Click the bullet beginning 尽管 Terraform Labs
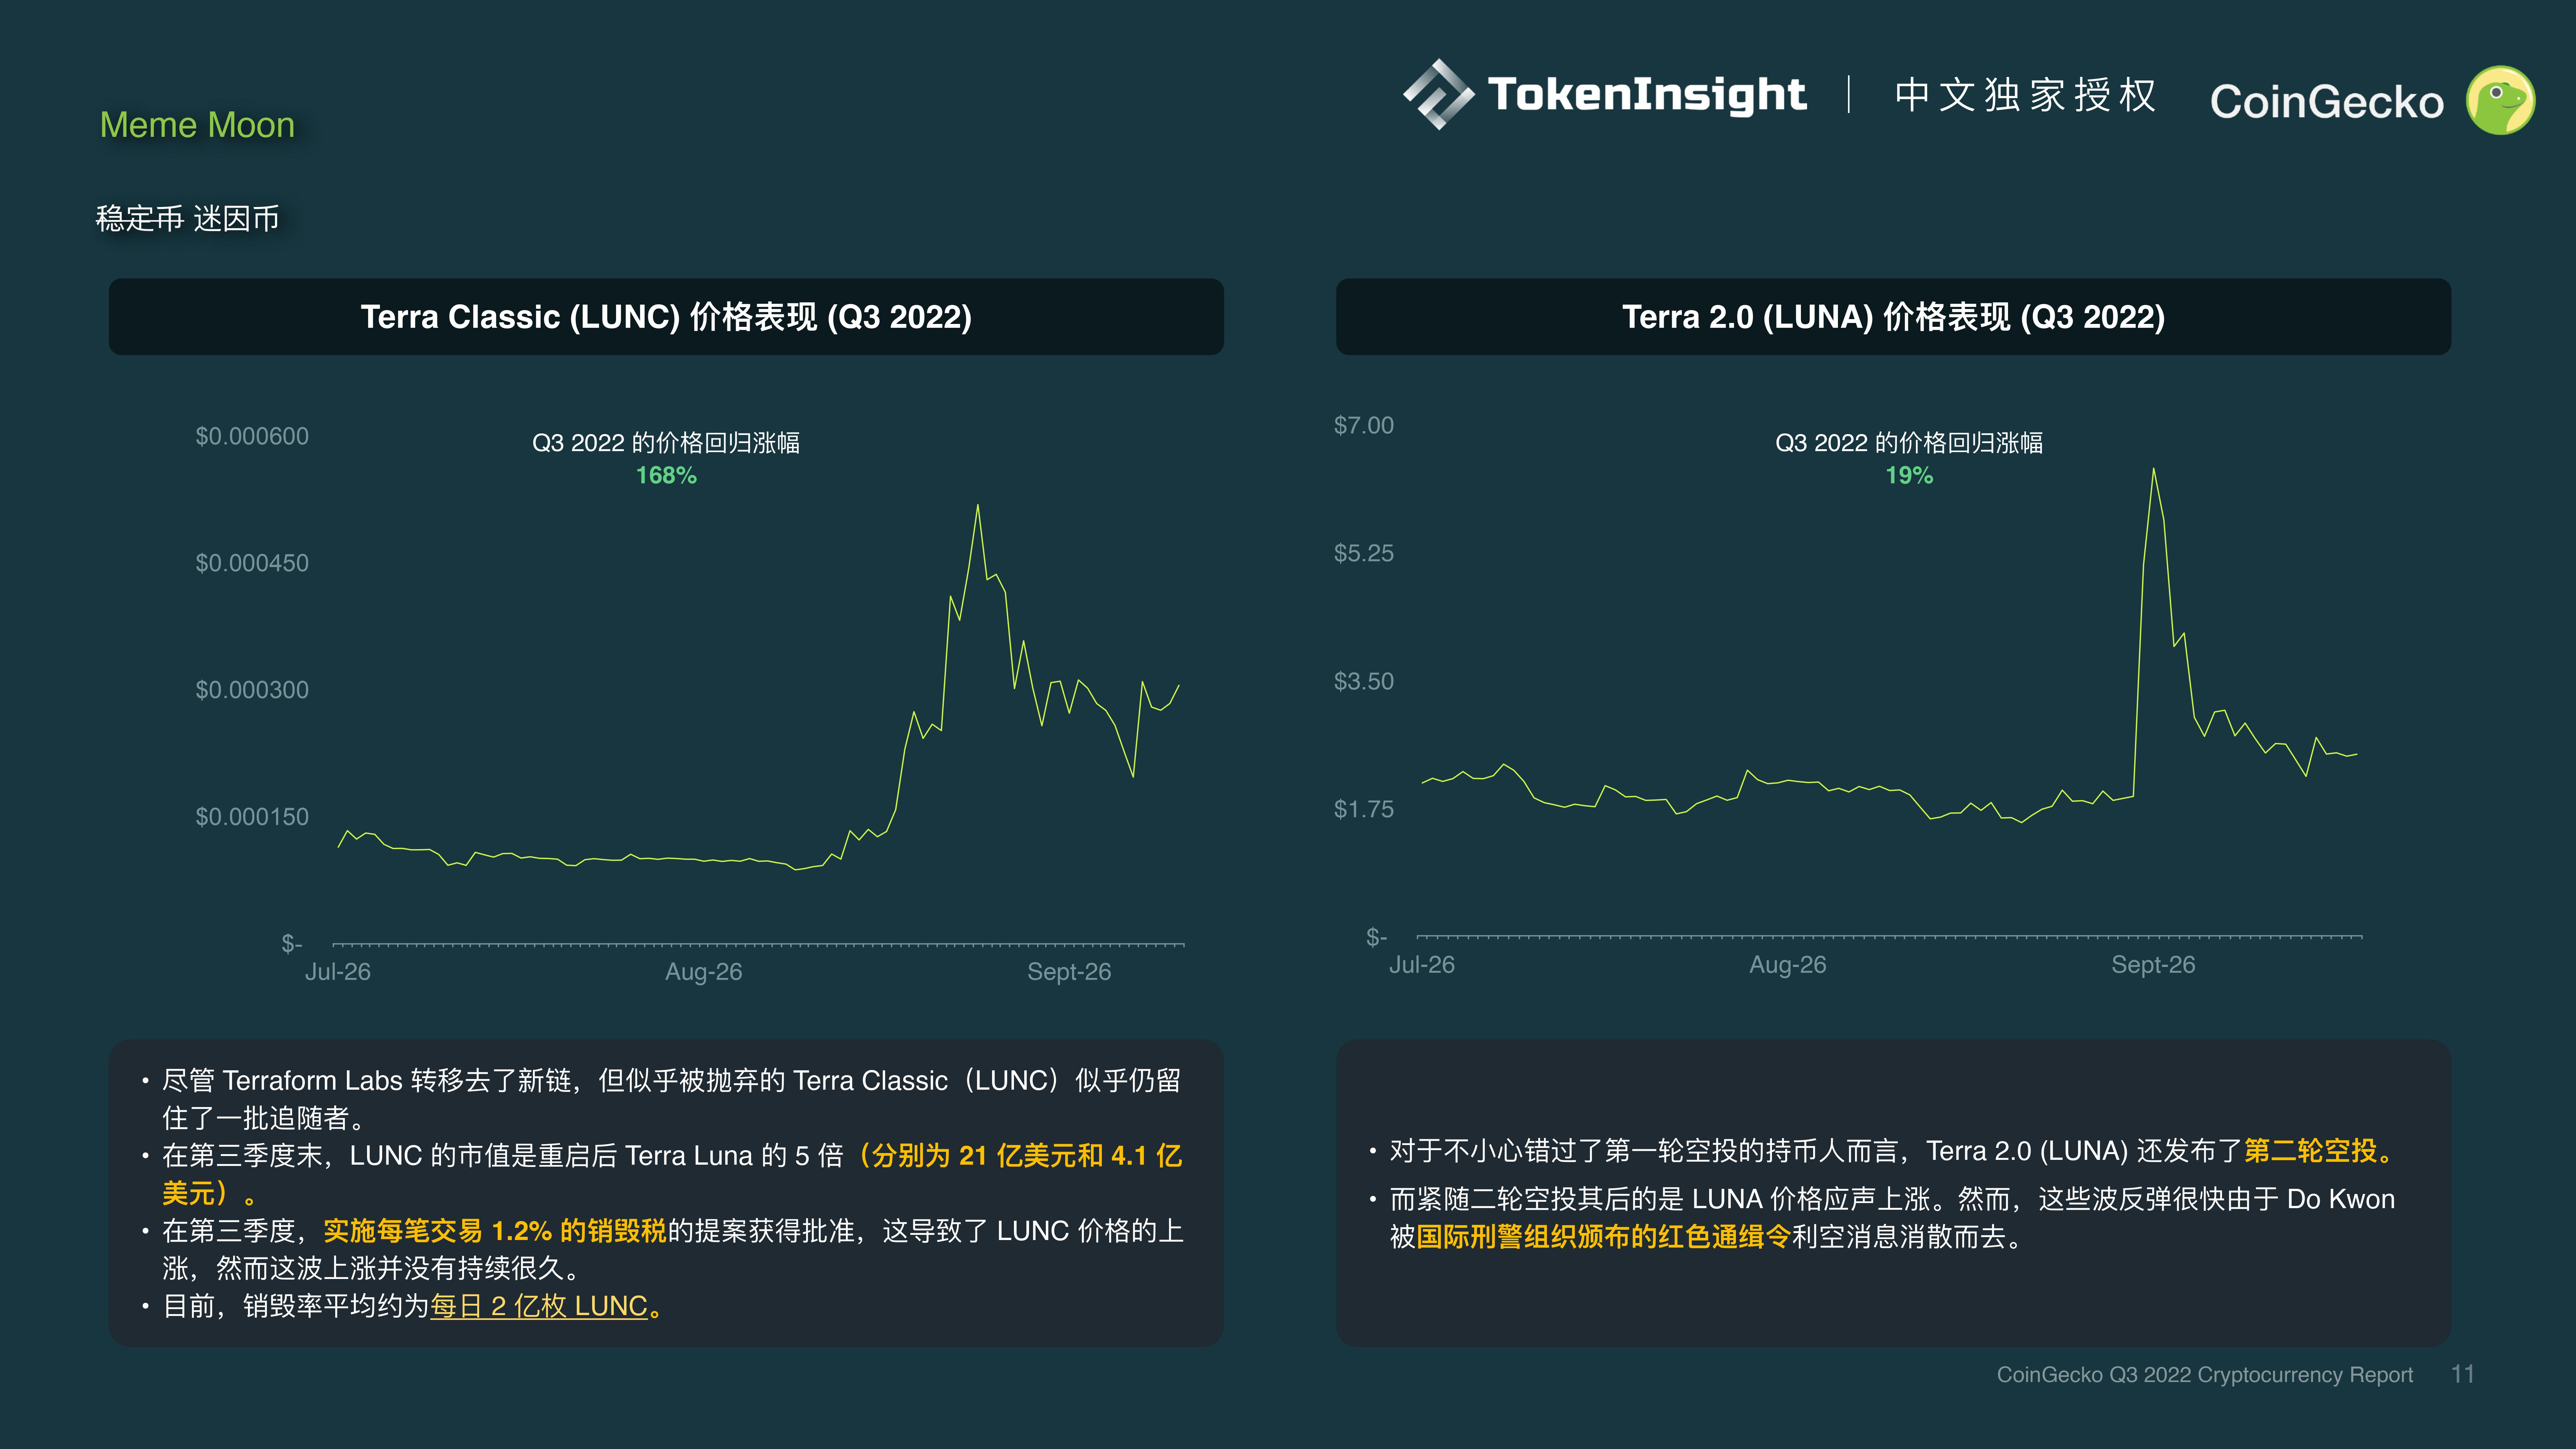This screenshot has width=2576, height=1449. (672, 1099)
